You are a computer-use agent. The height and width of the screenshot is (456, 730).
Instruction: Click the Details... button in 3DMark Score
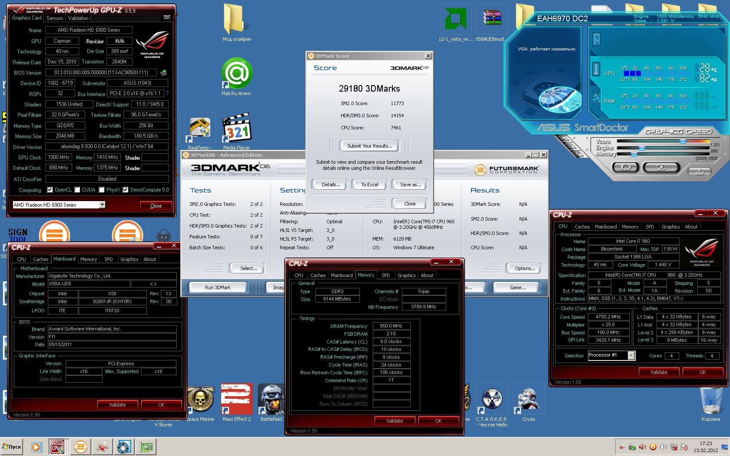(x=331, y=185)
